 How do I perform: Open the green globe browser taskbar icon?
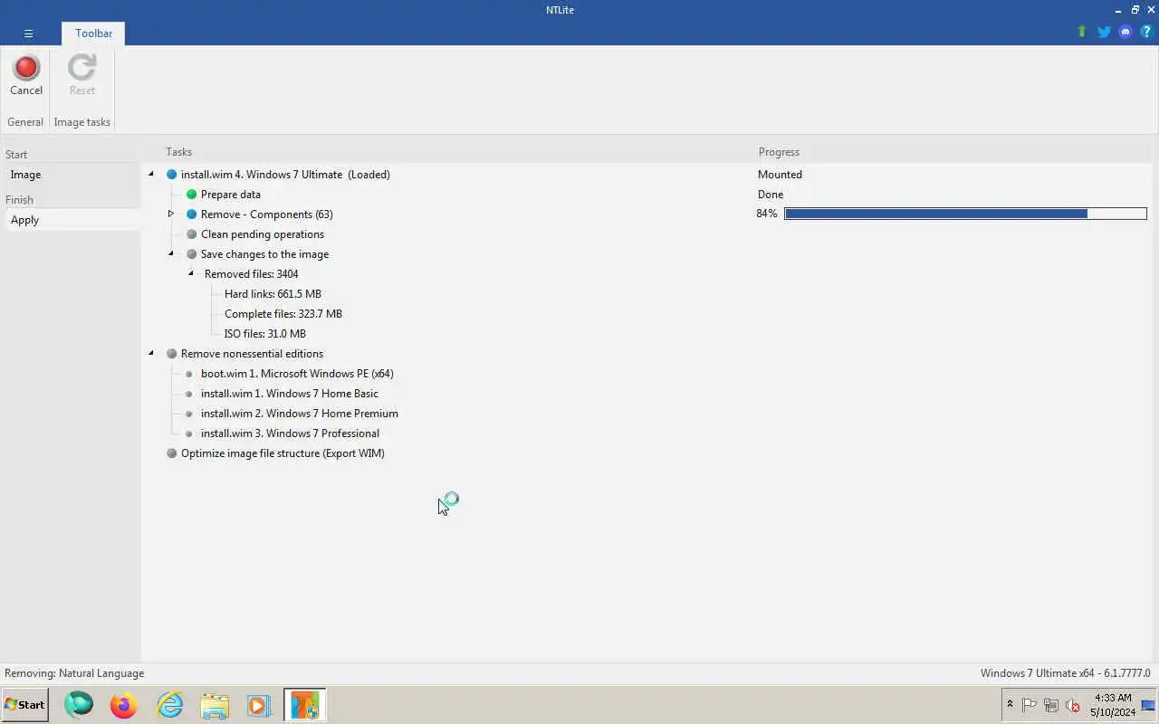[79, 704]
